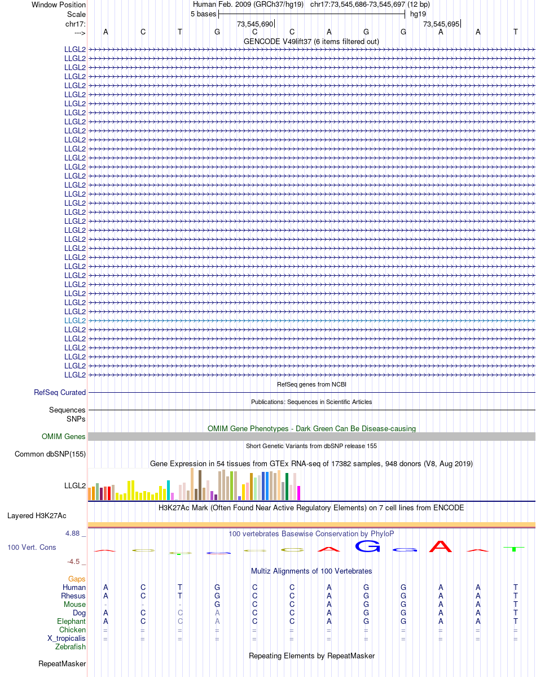
Task: Click the Mouse alignment row label
Action: tap(74, 605)
